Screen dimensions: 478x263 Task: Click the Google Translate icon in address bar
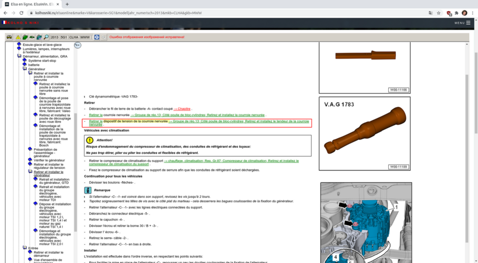pyautogui.click(x=430, y=13)
